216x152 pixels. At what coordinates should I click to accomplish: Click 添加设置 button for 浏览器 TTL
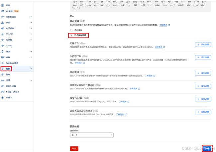point(203,57)
